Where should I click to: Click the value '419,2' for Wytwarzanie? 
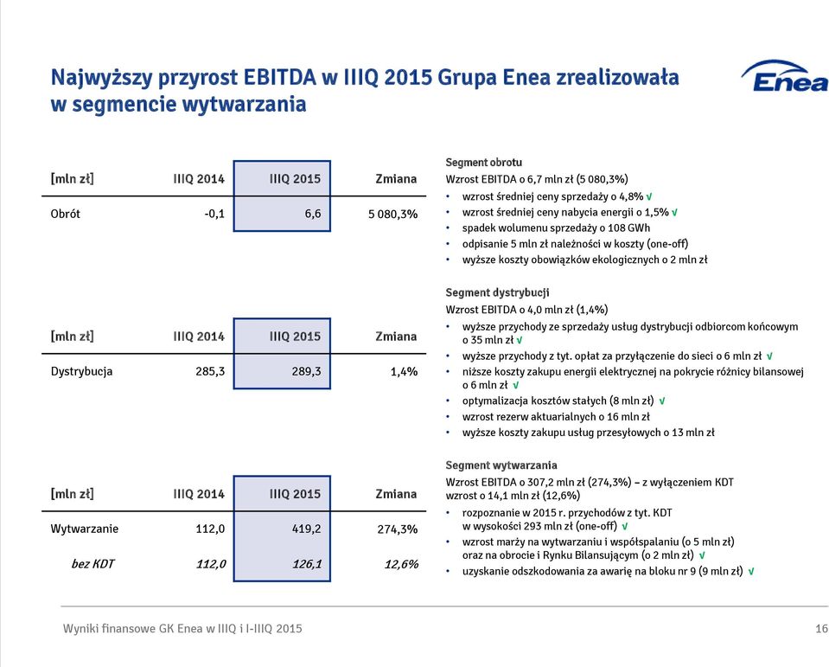click(x=306, y=529)
